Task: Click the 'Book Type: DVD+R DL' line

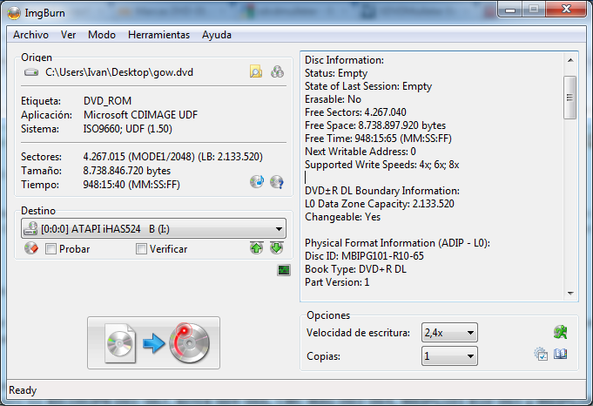Action: (355, 269)
